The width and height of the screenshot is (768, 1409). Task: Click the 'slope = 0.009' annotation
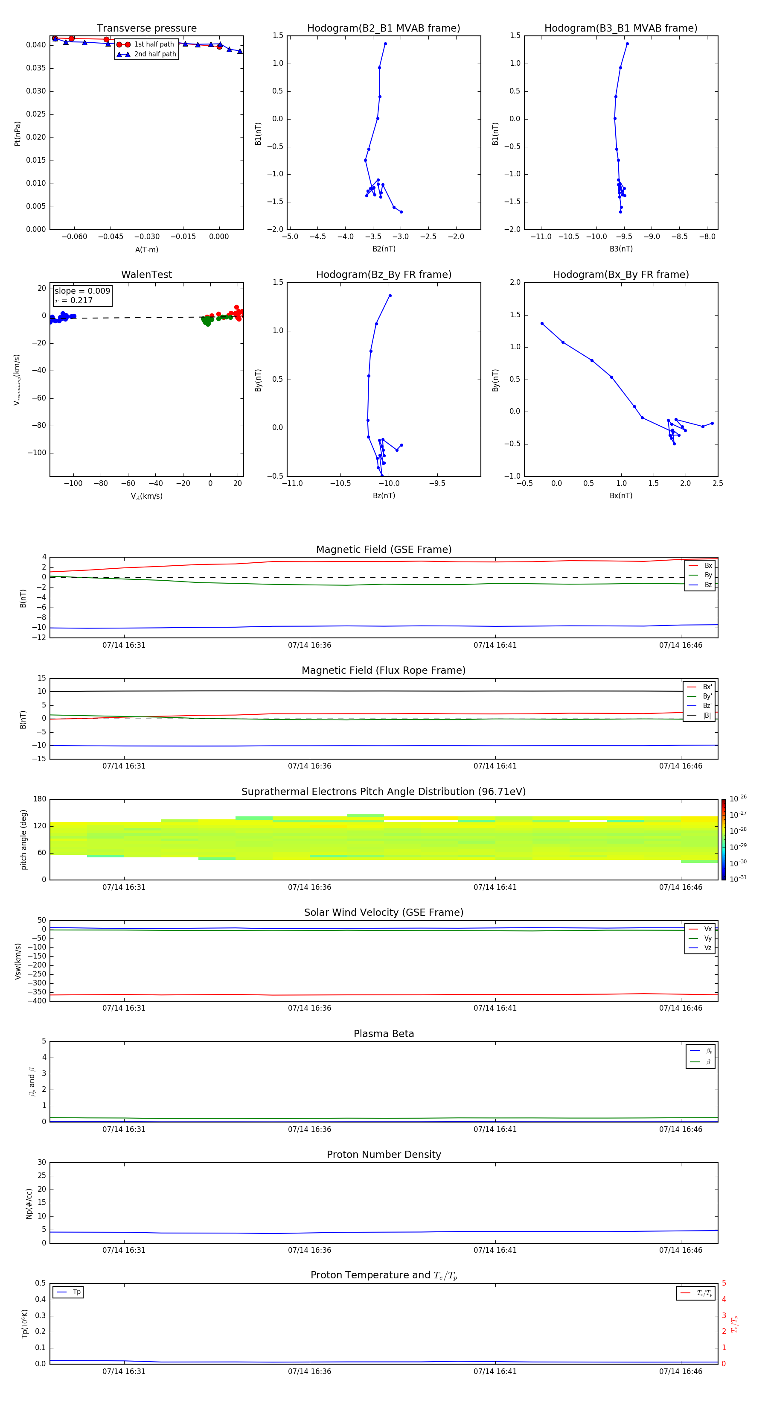point(82,291)
